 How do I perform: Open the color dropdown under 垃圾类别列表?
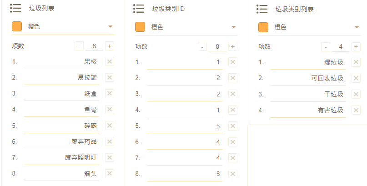[357, 27]
